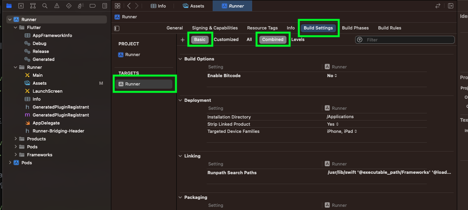468x210 pixels.
Task: Click the build settings Filter field
Action: click(405, 39)
